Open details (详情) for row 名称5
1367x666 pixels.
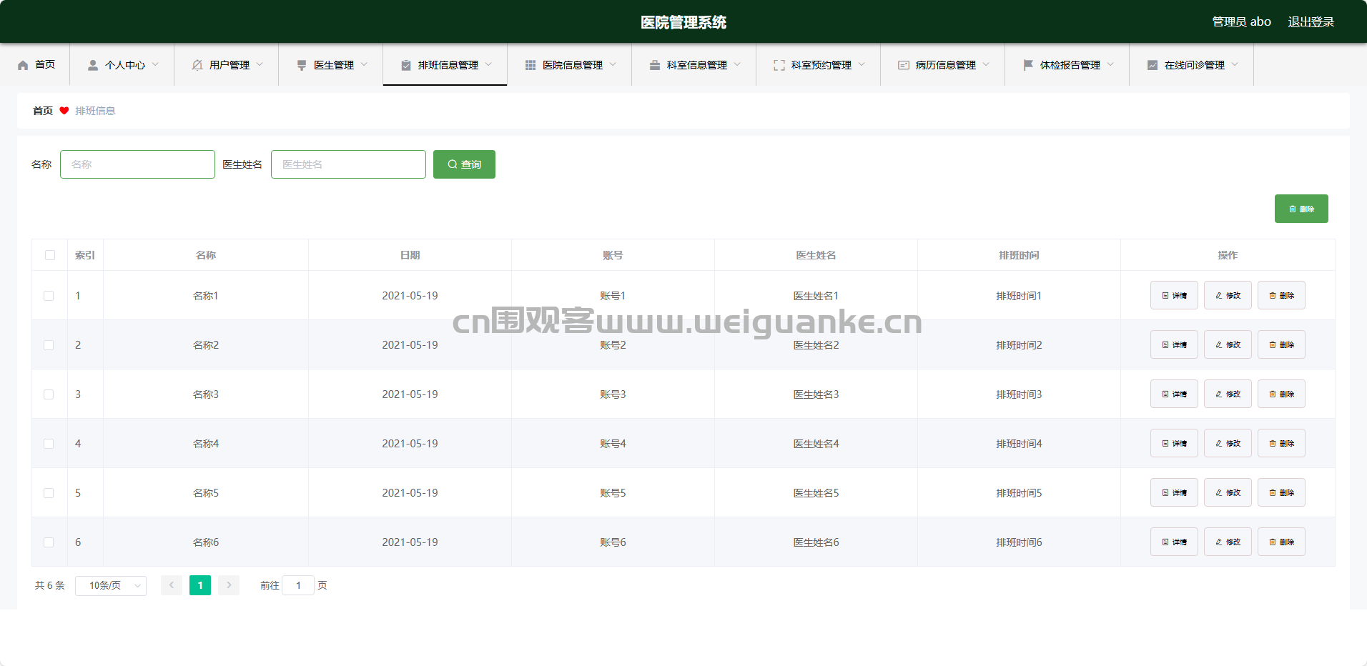tap(1174, 492)
